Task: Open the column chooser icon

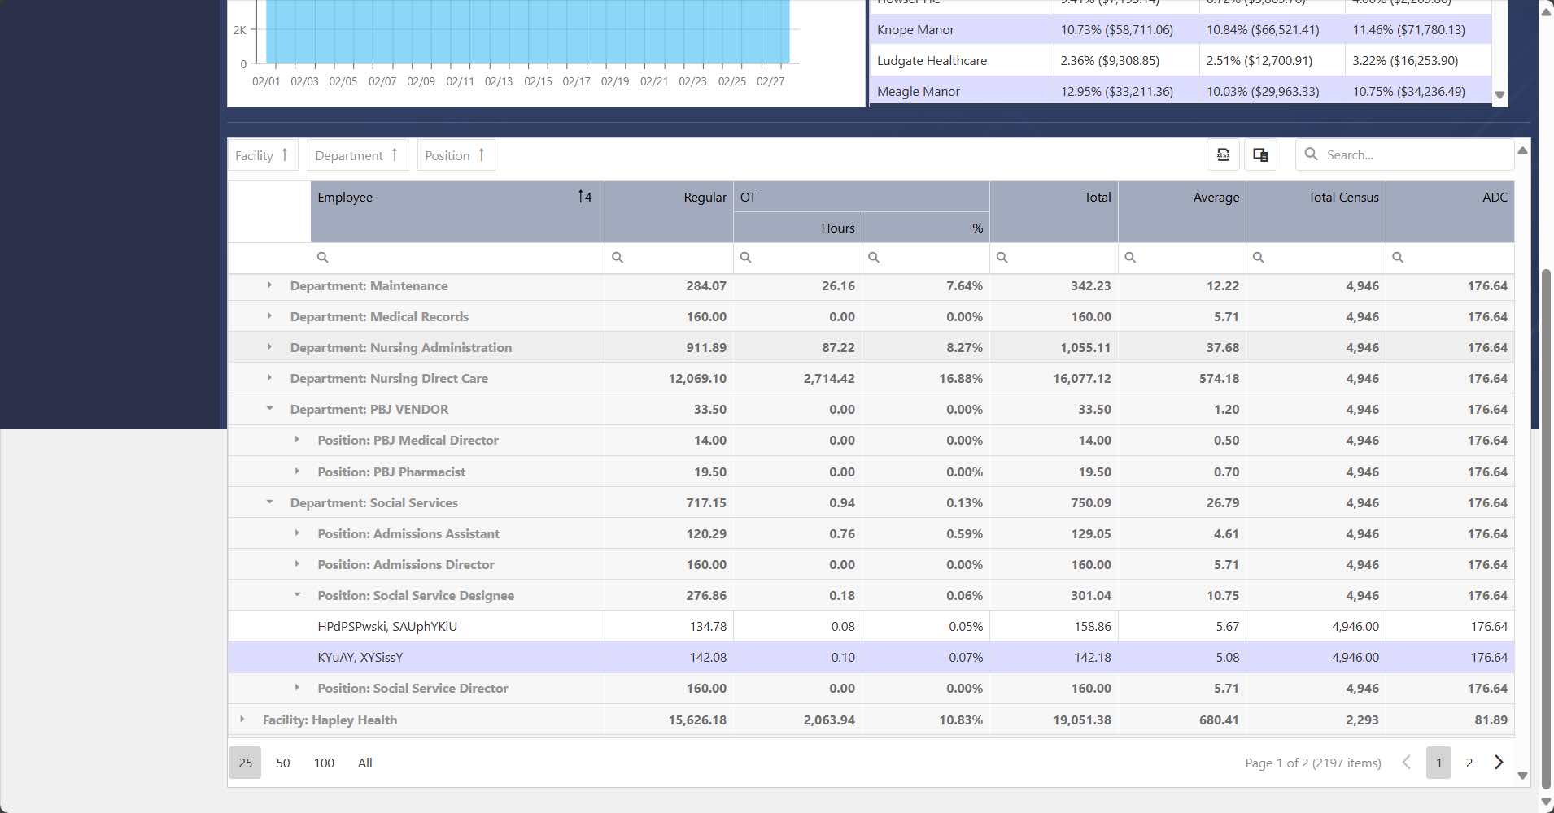Action: [x=1260, y=155]
